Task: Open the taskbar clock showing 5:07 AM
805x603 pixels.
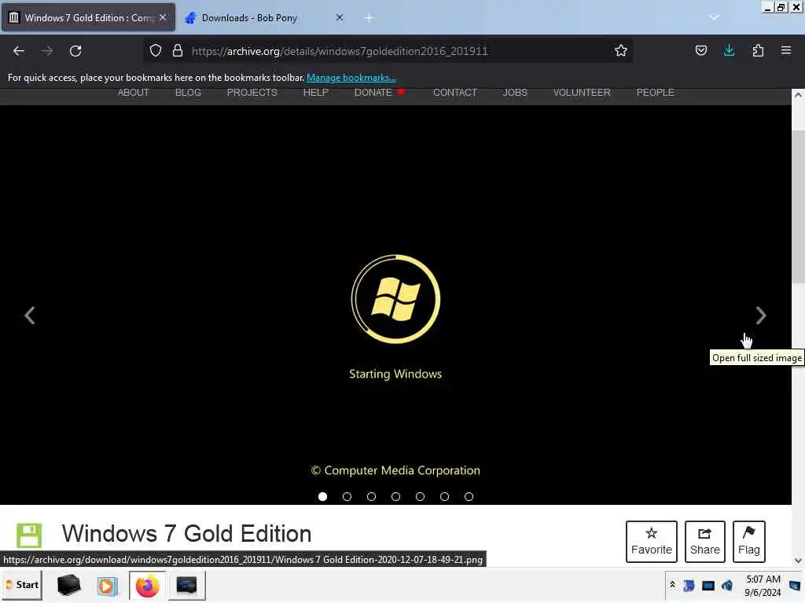Action: pos(763,586)
